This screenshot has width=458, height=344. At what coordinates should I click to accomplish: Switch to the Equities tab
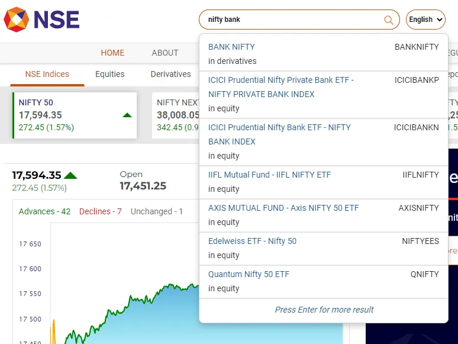click(109, 74)
